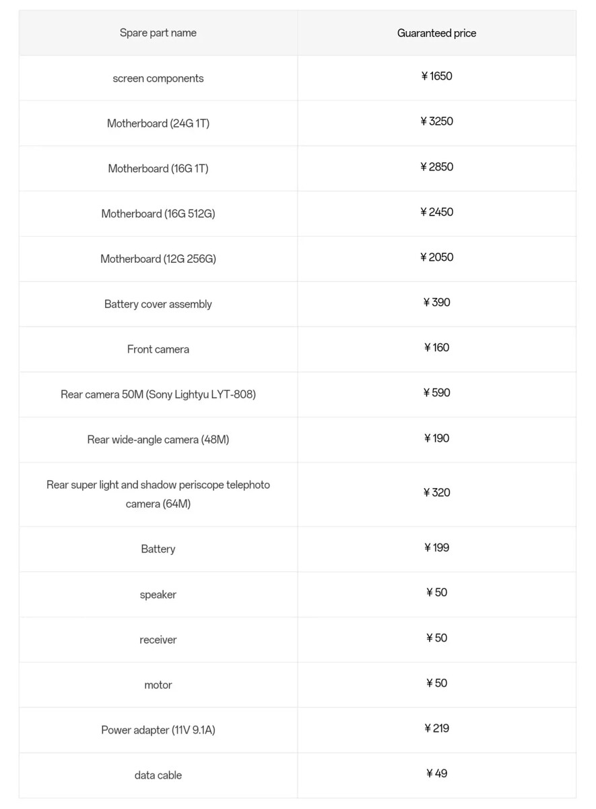
Task: Select the Motherboard (24G 1T) entry
Action: (158, 123)
